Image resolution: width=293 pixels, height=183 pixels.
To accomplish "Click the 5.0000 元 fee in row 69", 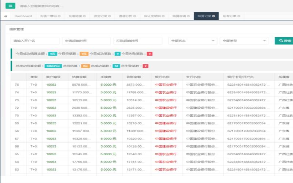I will click(x=108, y=123).
